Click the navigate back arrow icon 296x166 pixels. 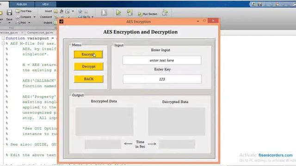(80, 11)
